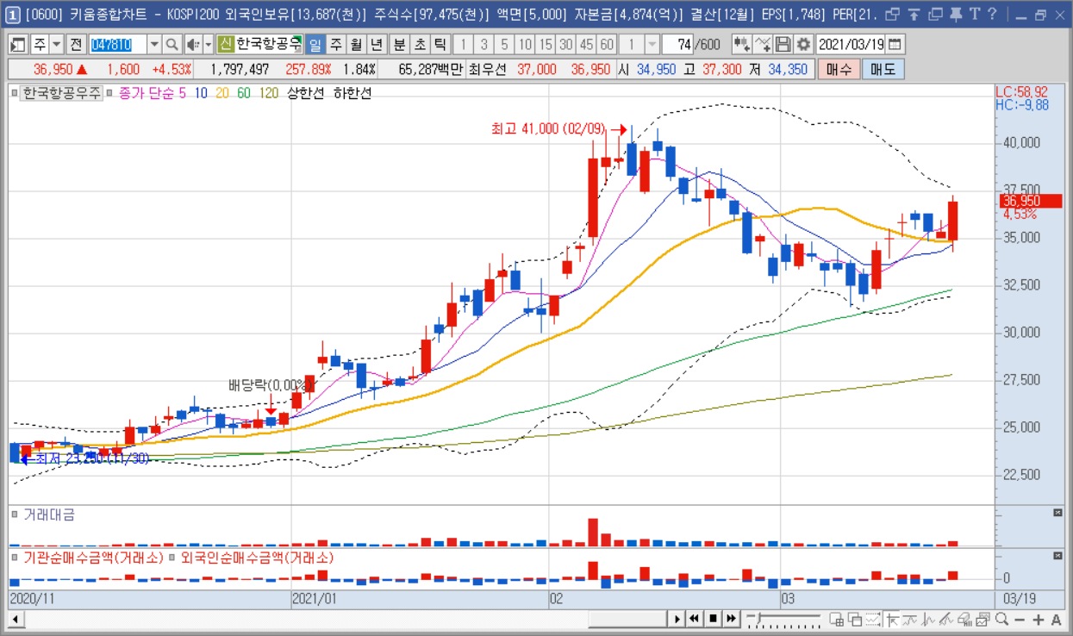
Task: Select the 10 interval button
Action: click(x=525, y=45)
